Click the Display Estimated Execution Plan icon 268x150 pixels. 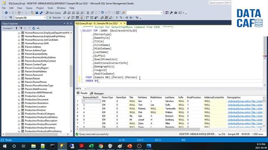tap(73, 17)
